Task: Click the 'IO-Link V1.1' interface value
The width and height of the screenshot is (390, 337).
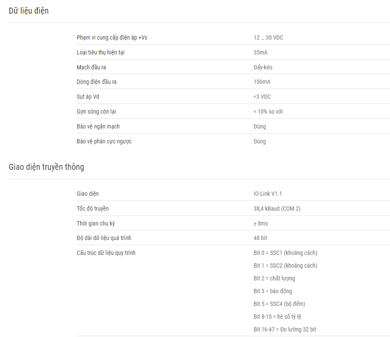Action: coord(268,194)
